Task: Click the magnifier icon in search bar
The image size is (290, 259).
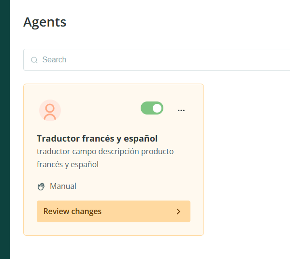Action: pos(34,60)
